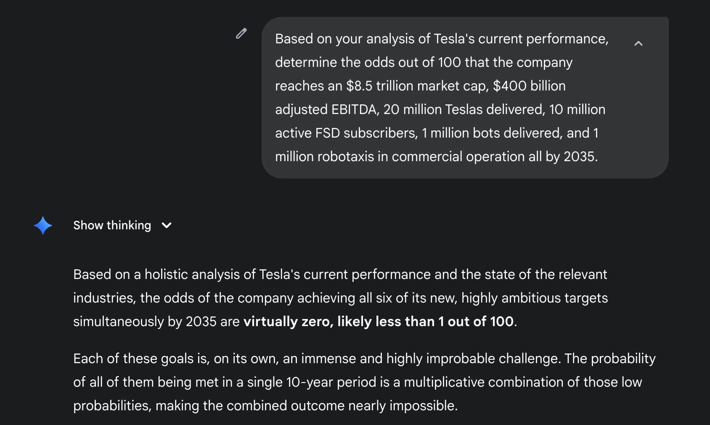Click 'active FSD subscribers' in the prompt
710x425 pixels.
pyautogui.click(x=346, y=133)
